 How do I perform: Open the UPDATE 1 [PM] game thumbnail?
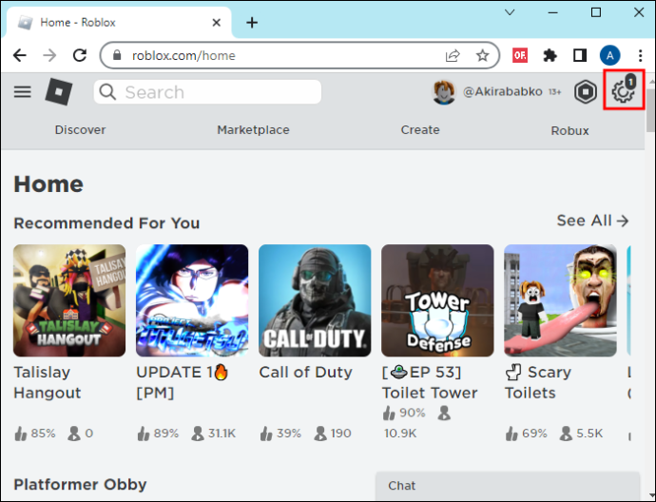pyautogui.click(x=192, y=300)
